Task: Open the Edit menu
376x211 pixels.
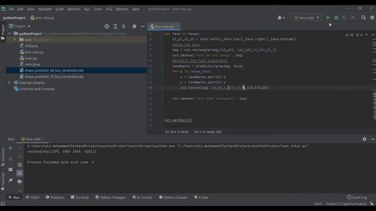Action: [x=21, y=9]
